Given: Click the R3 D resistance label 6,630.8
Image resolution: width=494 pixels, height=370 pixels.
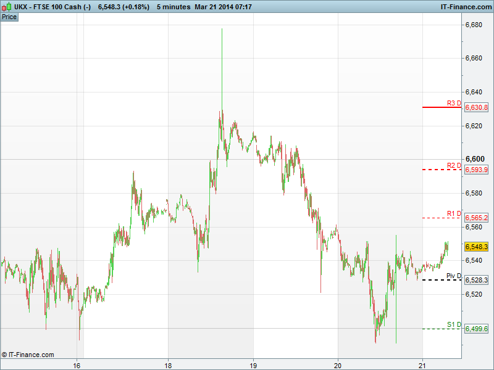Looking at the screenshot, I should (476, 107).
